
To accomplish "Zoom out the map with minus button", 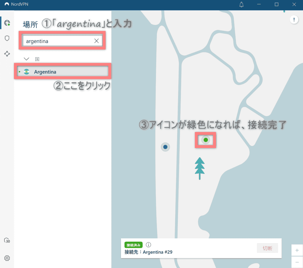I will 297,262.
